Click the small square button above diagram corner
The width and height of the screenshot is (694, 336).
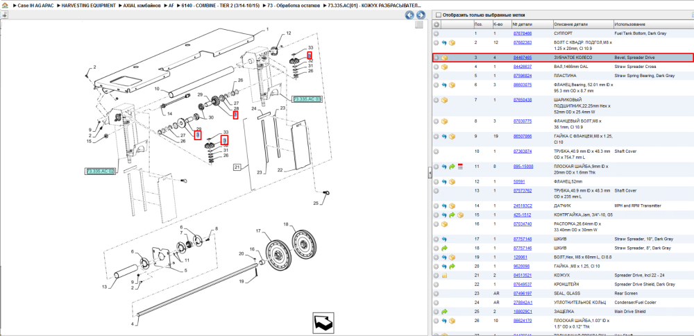[x=418, y=25]
